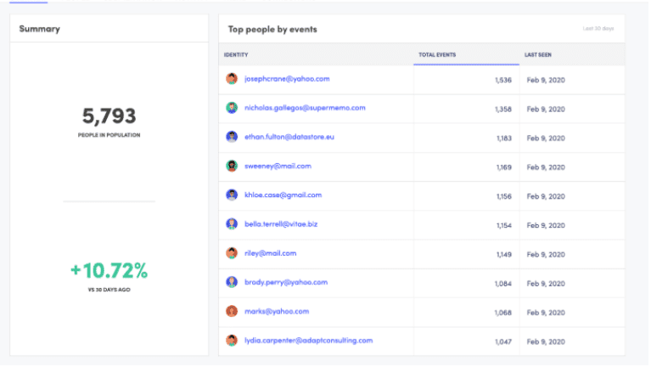Open brody.perry@yahoo.com profile link

coord(285,282)
